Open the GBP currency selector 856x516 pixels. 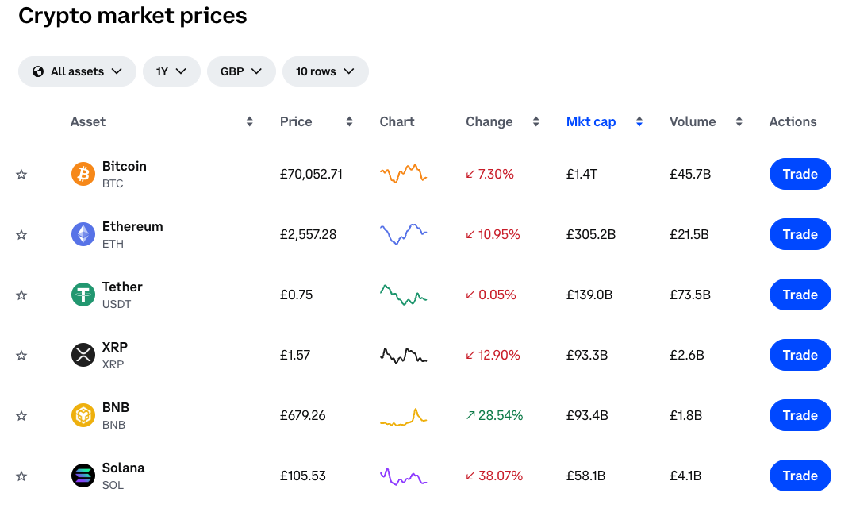pos(241,71)
